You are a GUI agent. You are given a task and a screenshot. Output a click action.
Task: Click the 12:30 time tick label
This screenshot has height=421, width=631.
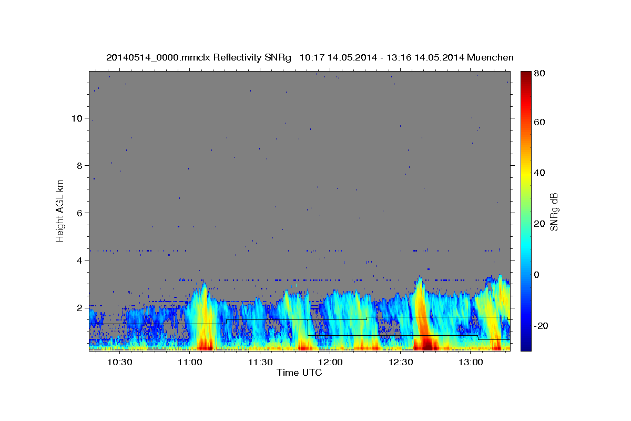[400, 363]
